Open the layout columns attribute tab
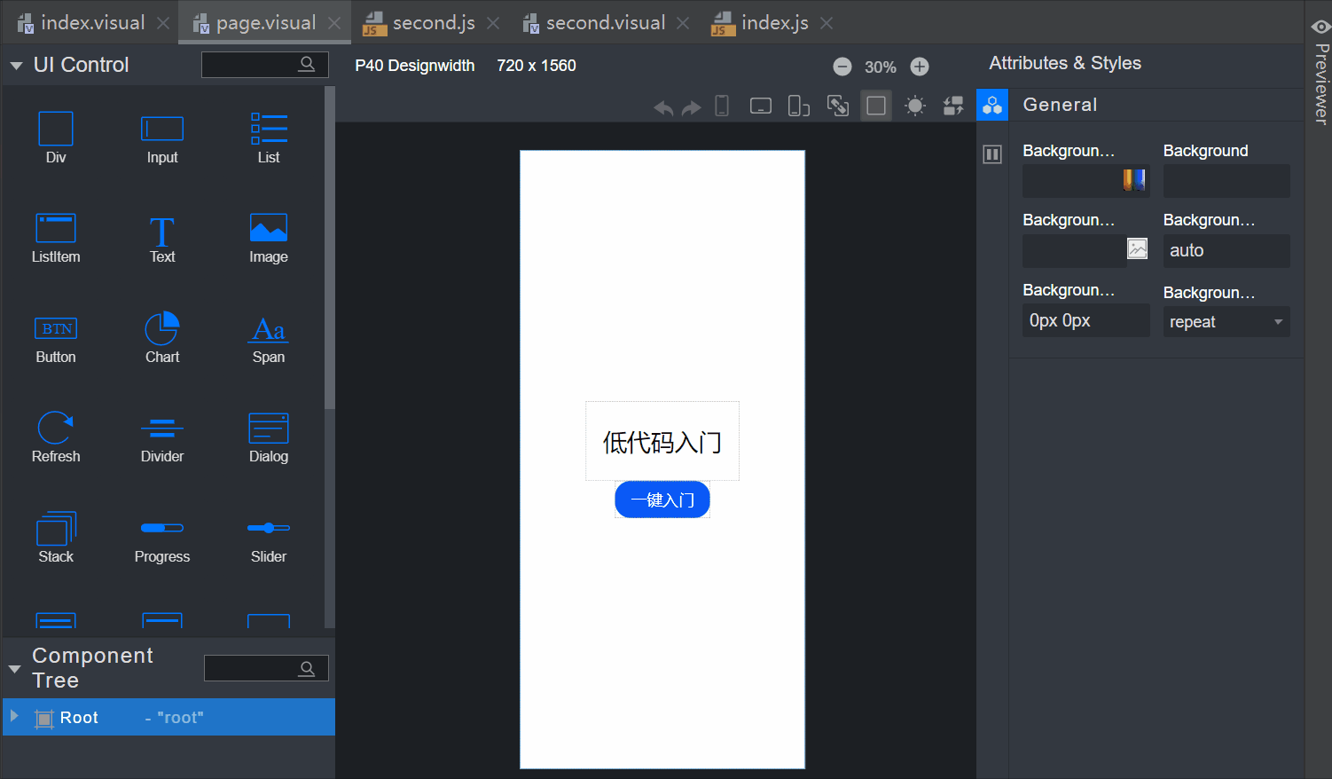1332x779 pixels. tap(992, 154)
